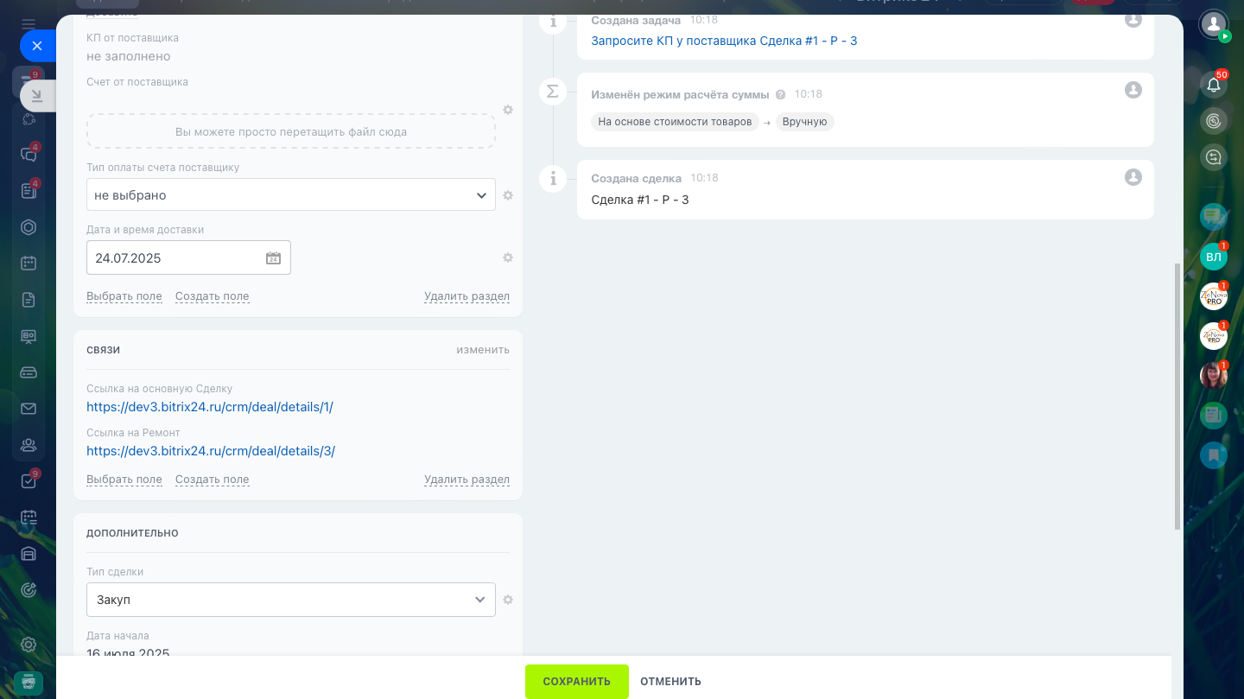Image resolution: width=1244 pixels, height=699 pixels.
Task: Click Создать поле at the bottom of Связи section
Action: click(x=213, y=480)
